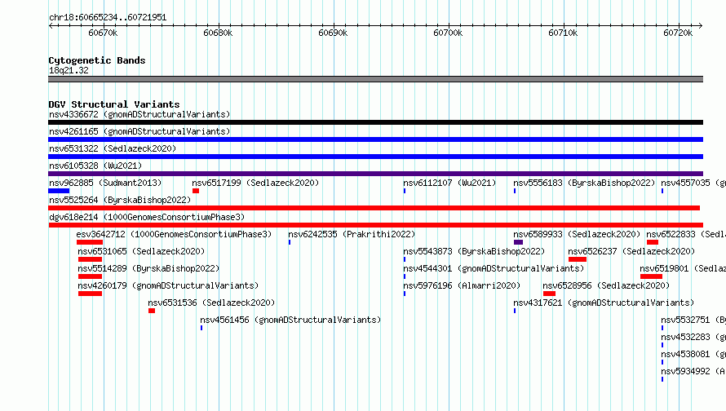Select the red bar under nsv6528956

point(549,294)
